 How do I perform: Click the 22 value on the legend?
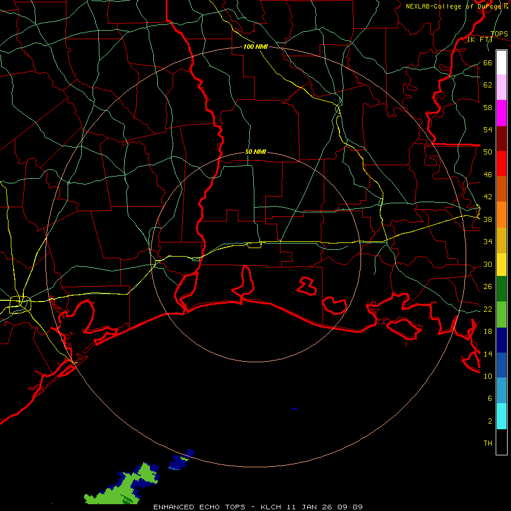coord(488,309)
